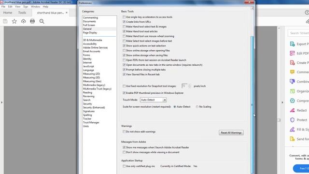The height and width of the screenshot is (174, 309).
Task: Select Auto-Detect scale radio button
Action: tap(175, 107)
